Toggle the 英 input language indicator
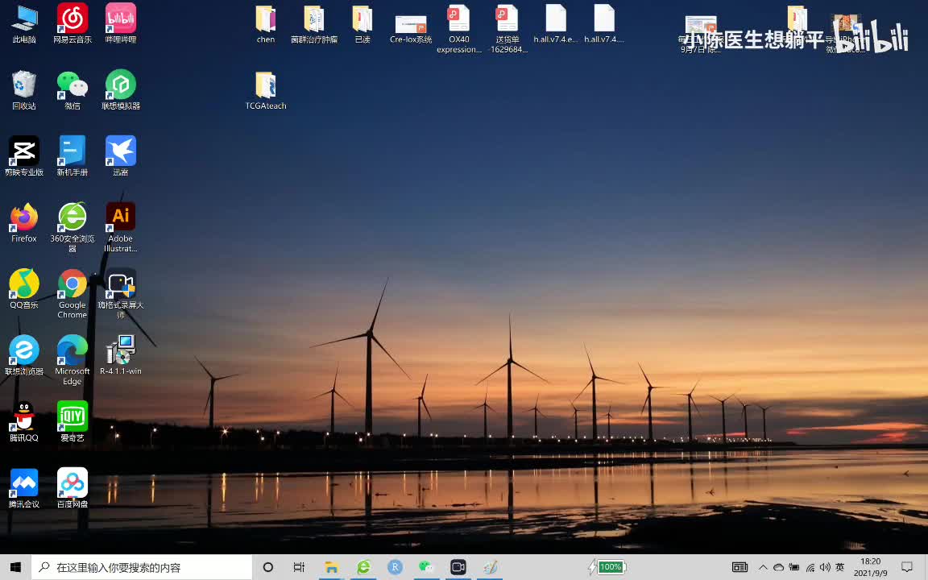 [x=840, y=567]
